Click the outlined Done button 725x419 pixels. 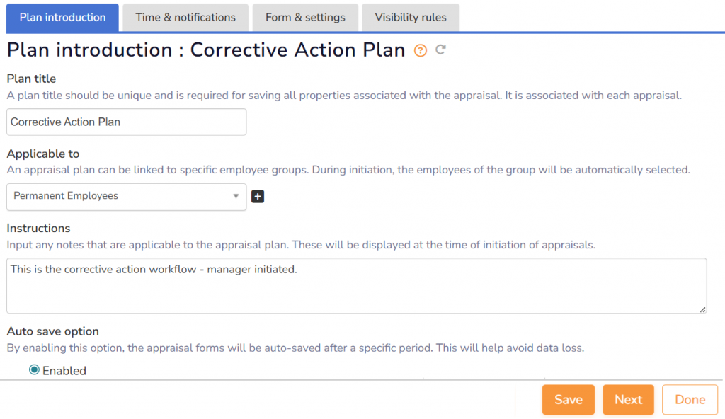pyautogui.click(x=690, y=400)
